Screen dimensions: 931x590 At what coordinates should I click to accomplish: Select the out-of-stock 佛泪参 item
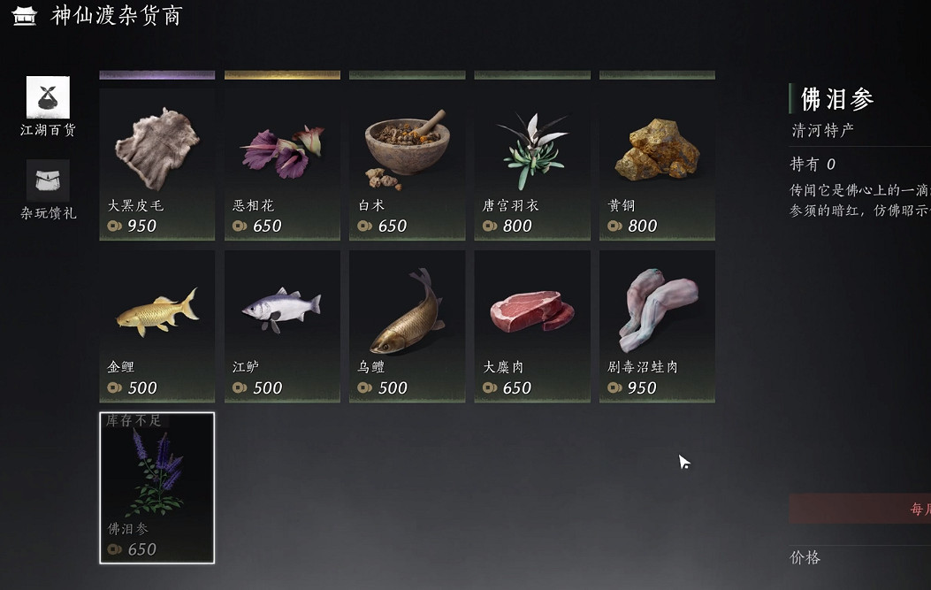tap(156, 487)
